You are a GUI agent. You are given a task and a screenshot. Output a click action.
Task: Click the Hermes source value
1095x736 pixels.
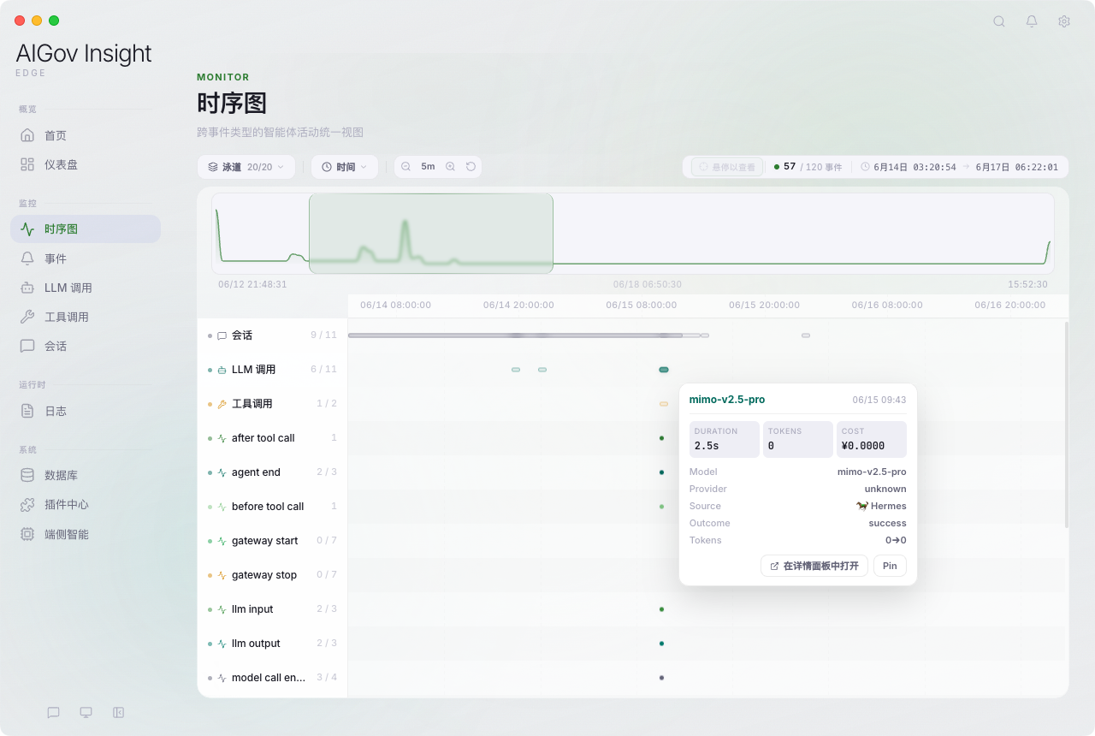881,506
